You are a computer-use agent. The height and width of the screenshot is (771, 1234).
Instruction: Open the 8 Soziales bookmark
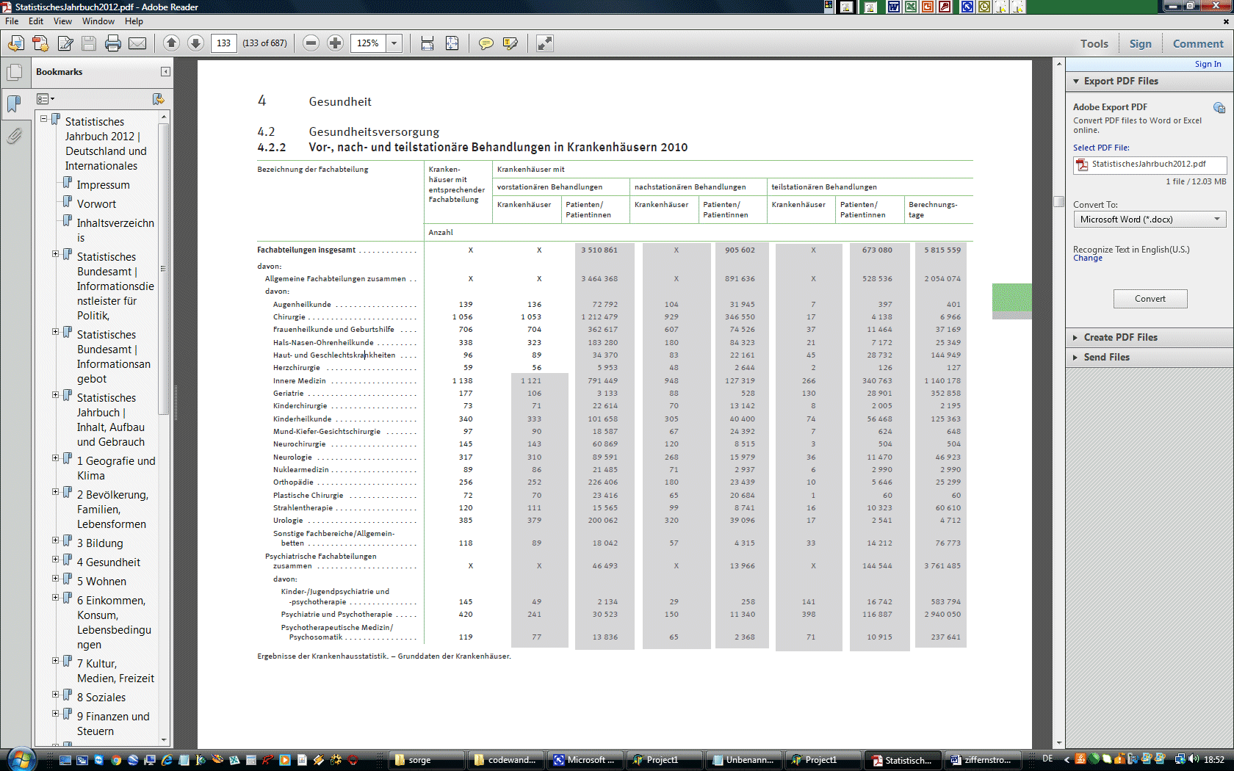pyautogui.click(x=101, y=698)
